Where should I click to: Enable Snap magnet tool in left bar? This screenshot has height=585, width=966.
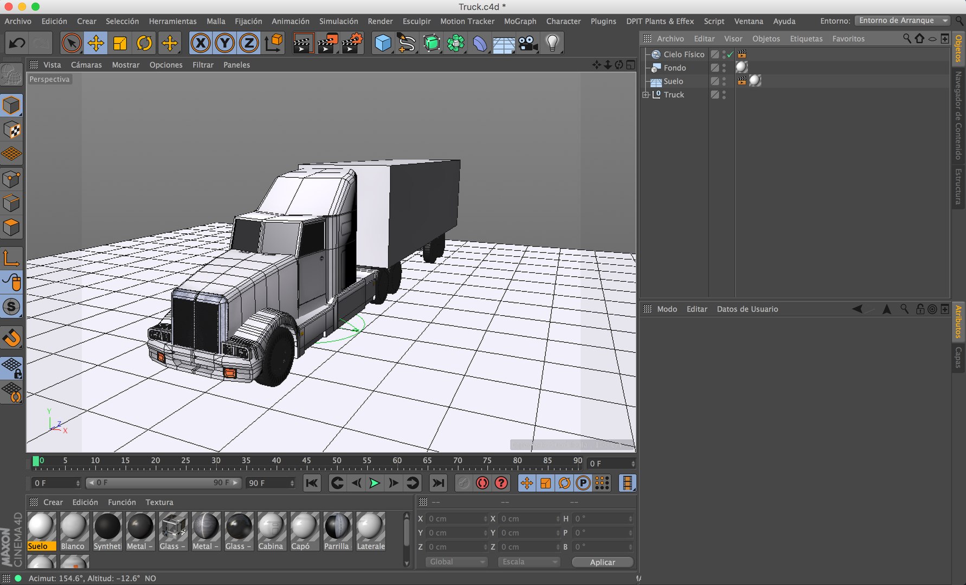coord(11,337)
